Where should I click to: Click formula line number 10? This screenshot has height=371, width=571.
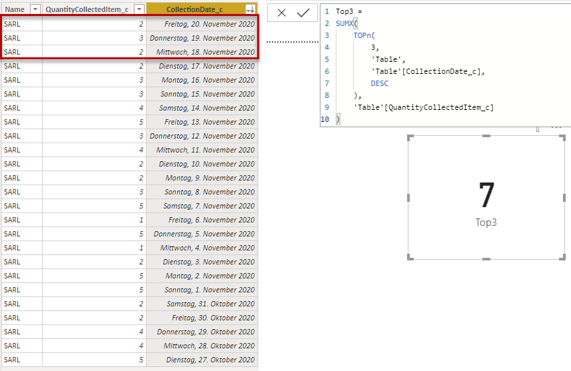click(x=325, y=119)
